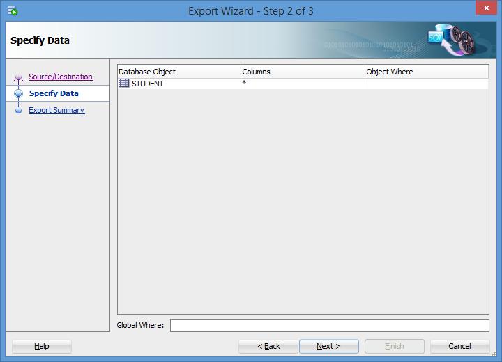
Task: Open the Source/Destination step link
Action: 61,77
